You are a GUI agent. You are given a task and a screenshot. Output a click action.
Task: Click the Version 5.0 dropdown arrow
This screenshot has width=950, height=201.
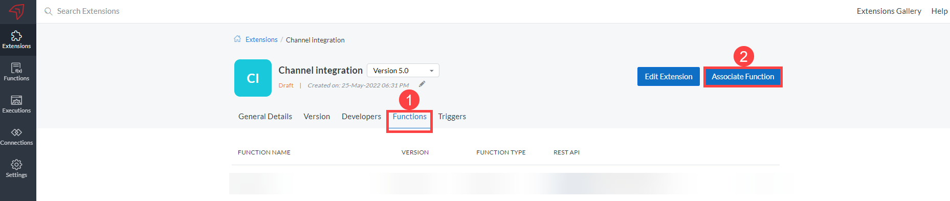[x=432, y=71]
